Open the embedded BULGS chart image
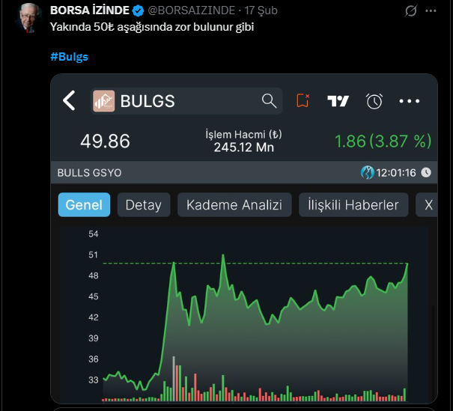 [244, 239]
